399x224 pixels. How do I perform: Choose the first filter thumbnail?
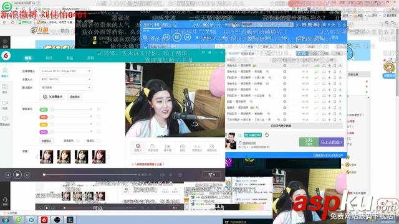47,157
